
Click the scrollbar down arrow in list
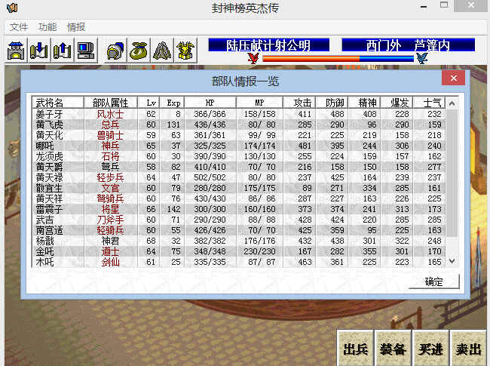[452, 261]
